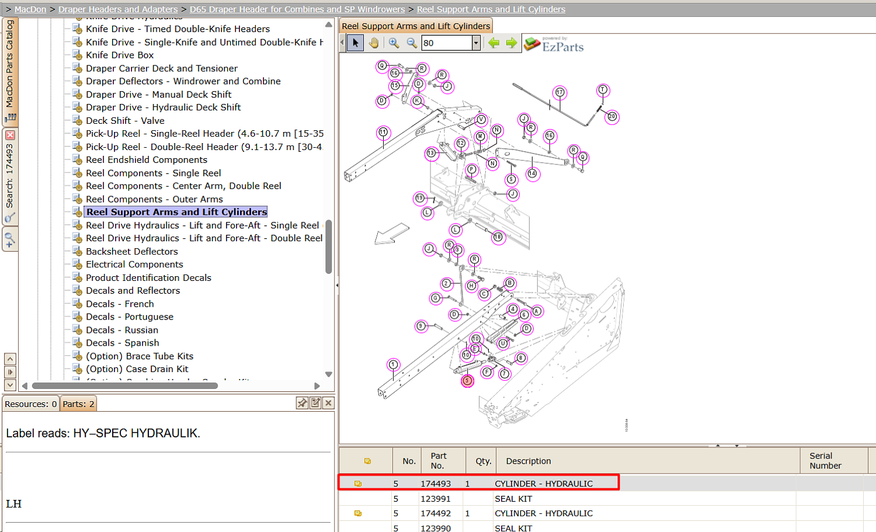The width and height of the screenshot is (876, 532).
Task: Click the zoom percentage field showing 80
Action: tap(447, 43)
